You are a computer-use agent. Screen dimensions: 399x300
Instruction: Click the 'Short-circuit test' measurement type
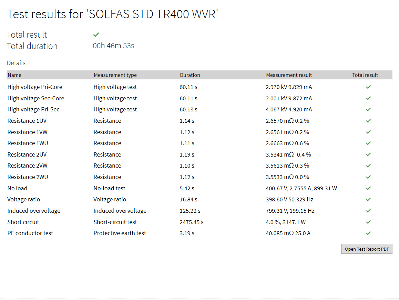pyautogui.click(x=115, y=222)
